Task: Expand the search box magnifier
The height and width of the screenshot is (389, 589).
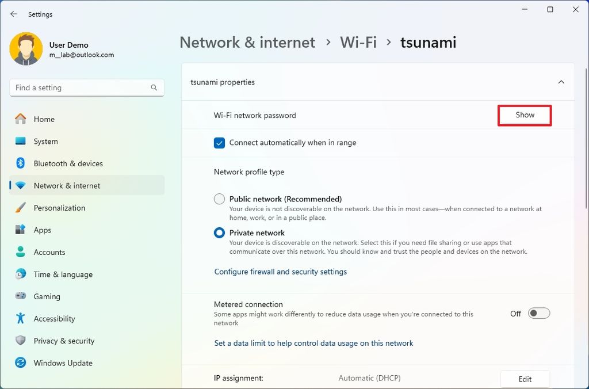Action: pyautogui.click(x=154, y=87)
